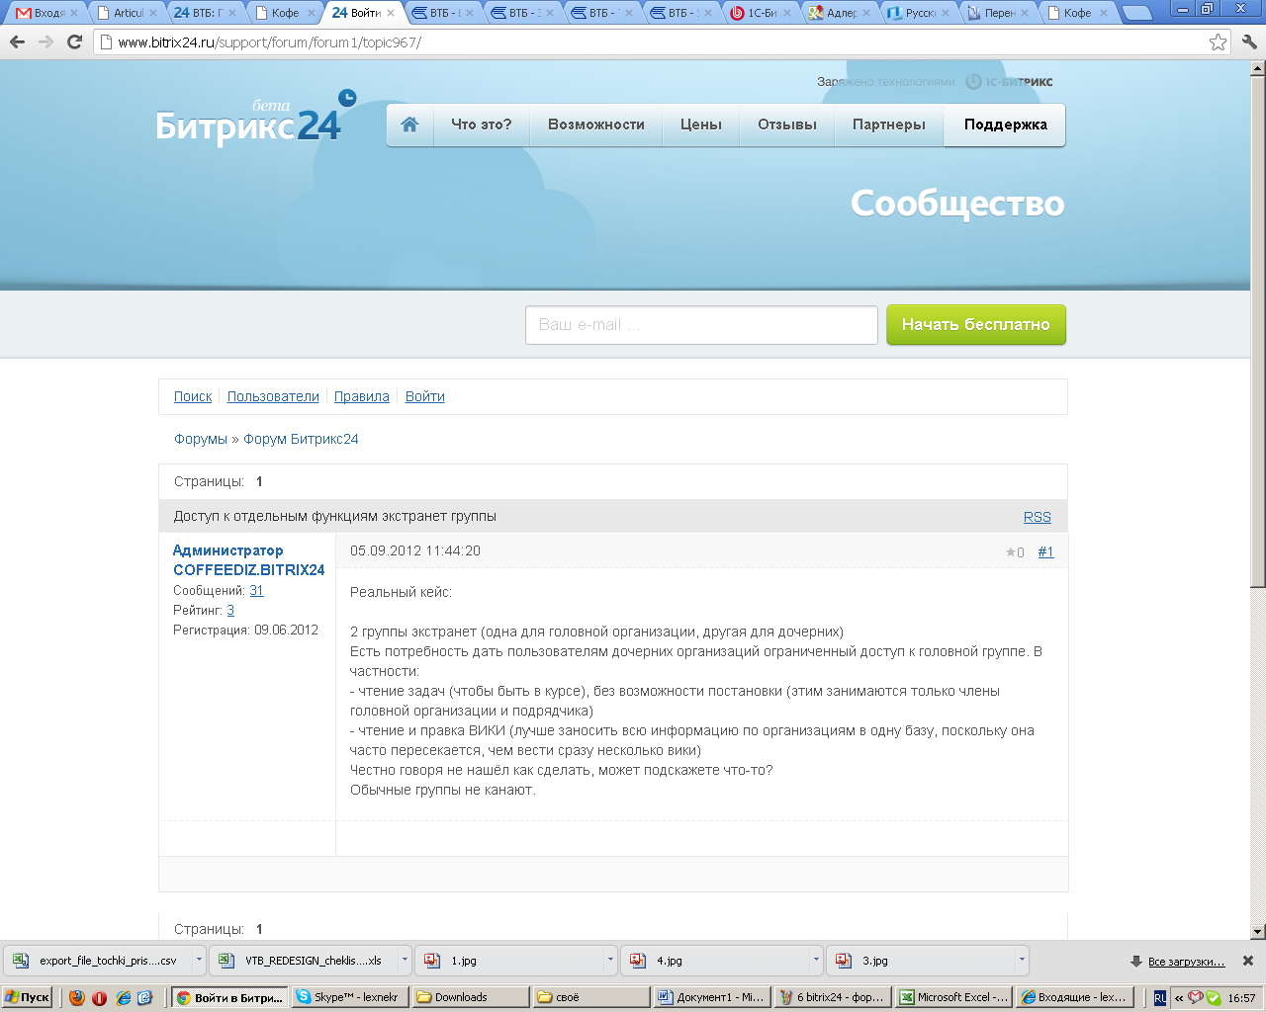Viewport: 1266px width, 1012px height.
Task: Open Отзывы menu item
Action: (x=787, y=125)
